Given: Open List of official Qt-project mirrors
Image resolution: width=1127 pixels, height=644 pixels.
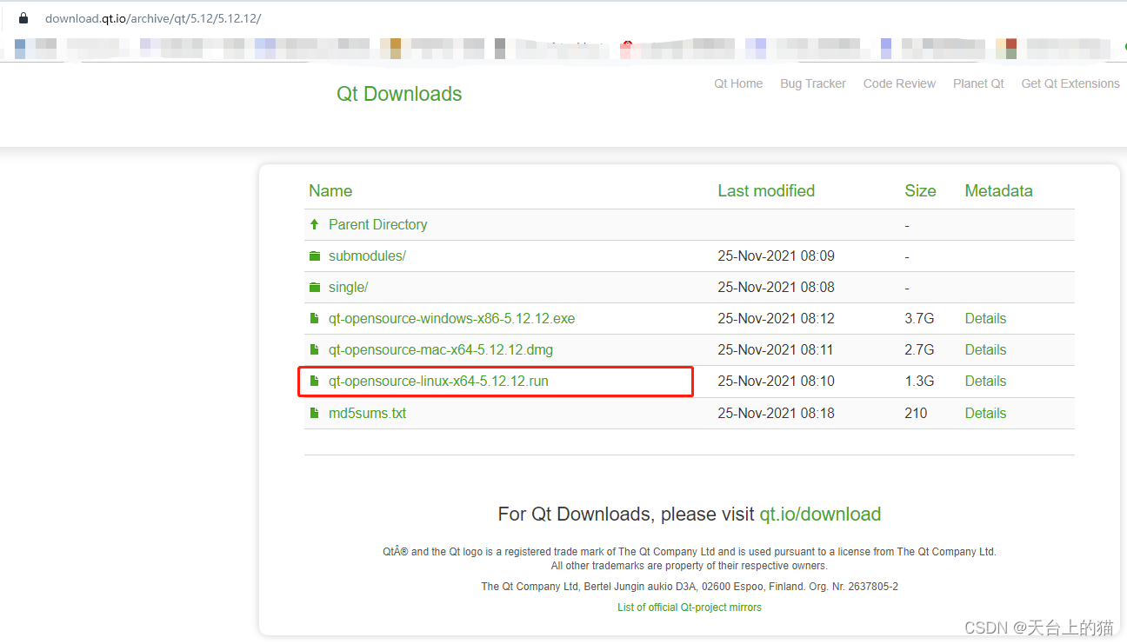Looking at the screenshot, I should (690, 607).
